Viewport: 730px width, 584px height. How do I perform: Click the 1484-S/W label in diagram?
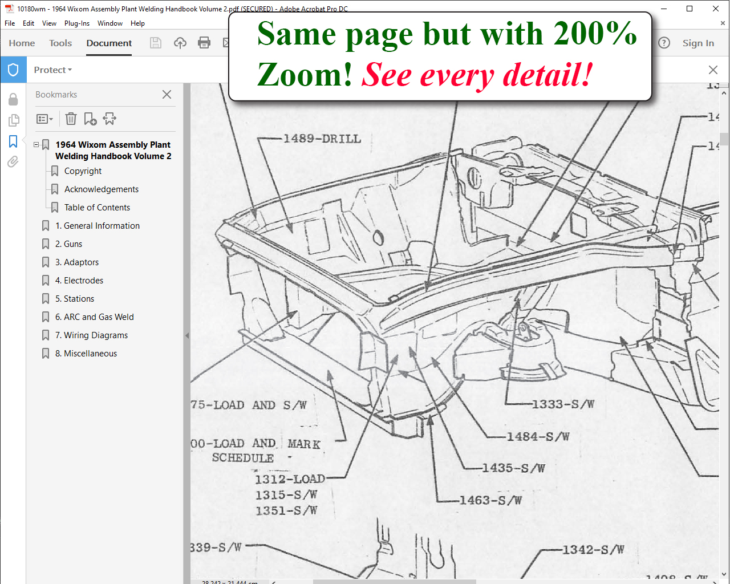pos(538,436)
